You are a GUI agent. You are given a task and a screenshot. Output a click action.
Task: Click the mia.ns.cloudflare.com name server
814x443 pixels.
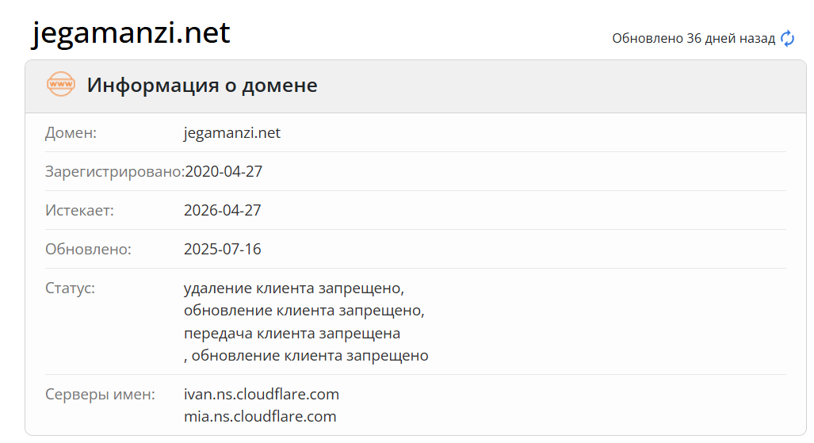[x=260, y=416]
